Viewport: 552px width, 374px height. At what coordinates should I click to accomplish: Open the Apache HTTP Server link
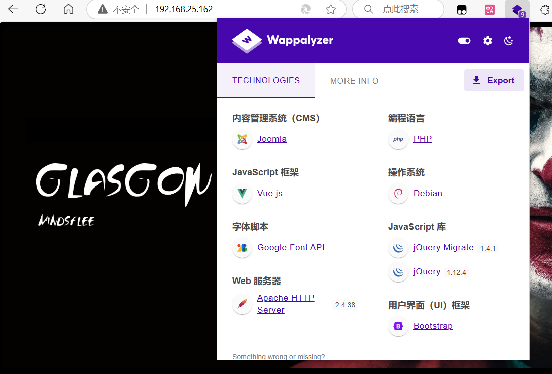coord(286,304)
